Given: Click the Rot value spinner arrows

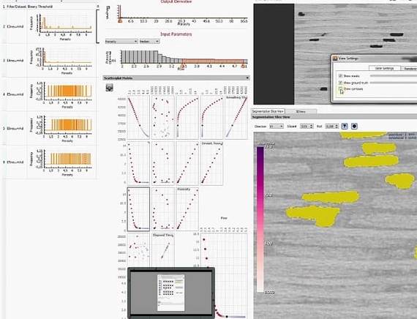Looking at the screenshot, I should tap(337, 126).
